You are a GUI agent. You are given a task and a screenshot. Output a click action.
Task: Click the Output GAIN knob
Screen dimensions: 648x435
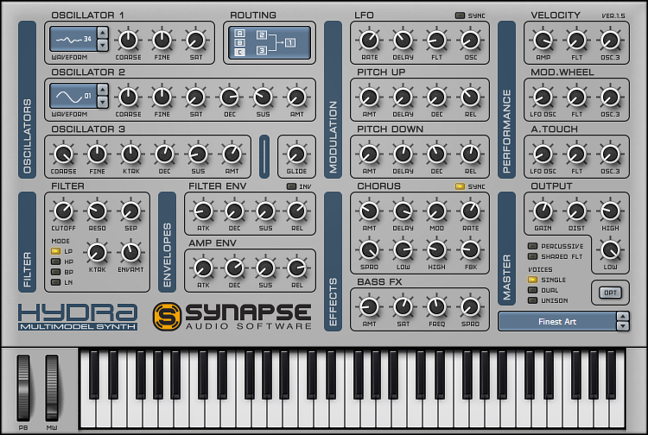point(543,211)
